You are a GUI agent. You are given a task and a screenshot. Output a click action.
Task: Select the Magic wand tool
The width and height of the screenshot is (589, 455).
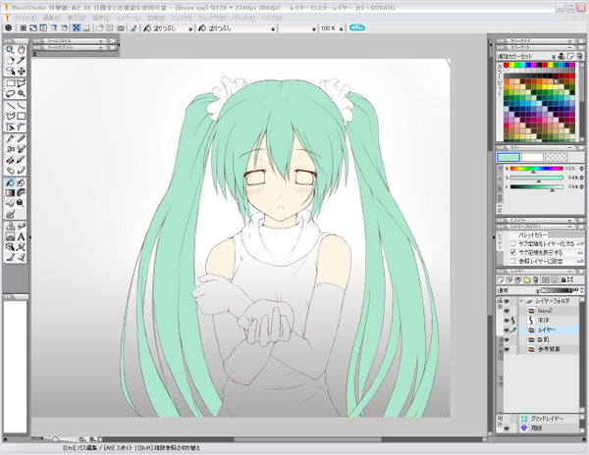(x=21, y=93)
